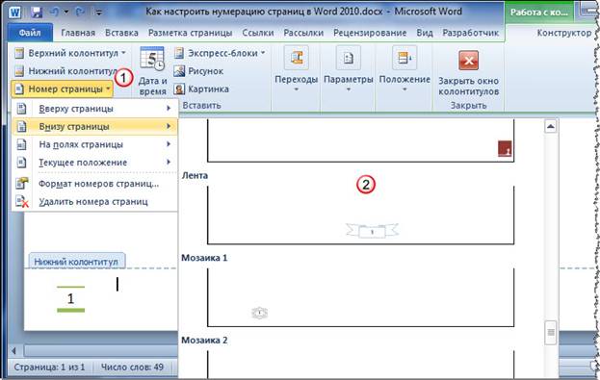Click the Положение position icon
The image size is (600, 380).
pos(404,58)
